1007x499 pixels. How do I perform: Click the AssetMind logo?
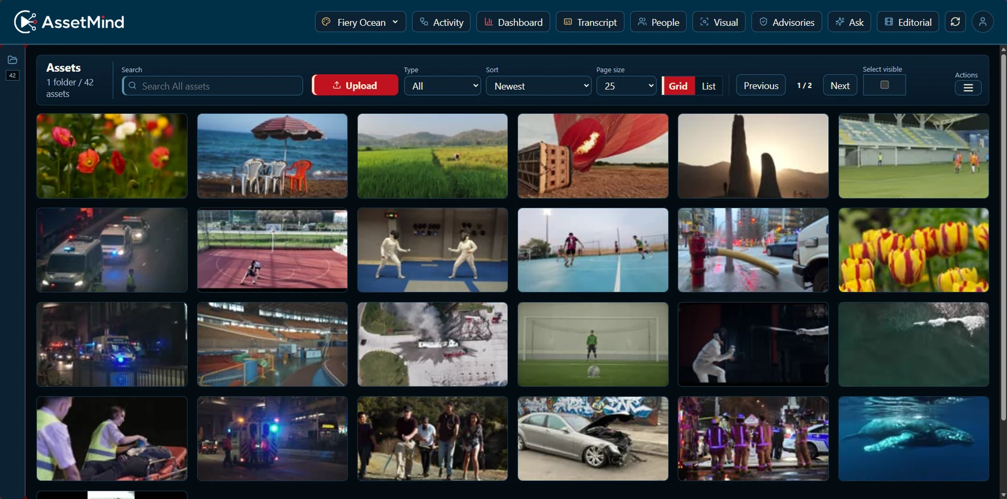pyautogui.click(x=69, y=22)
